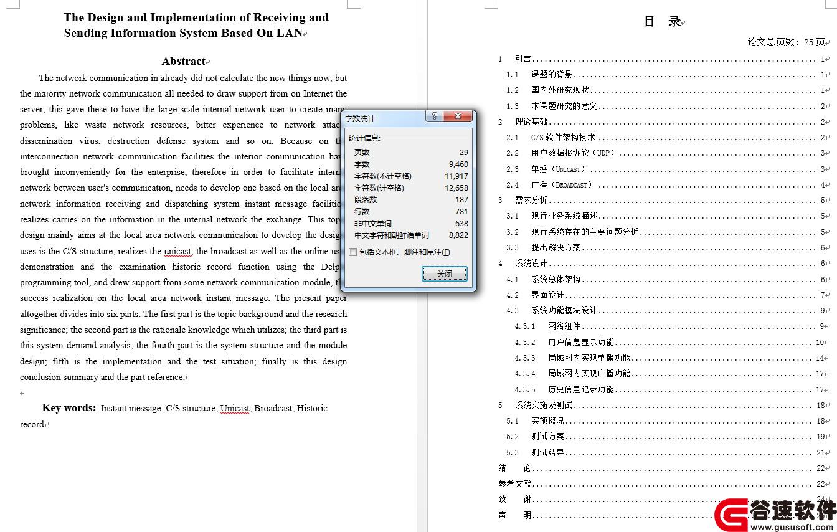Open contents entry 2 理论基础
The width and height of the screenshot is (837, 532).
click(663, 122)
